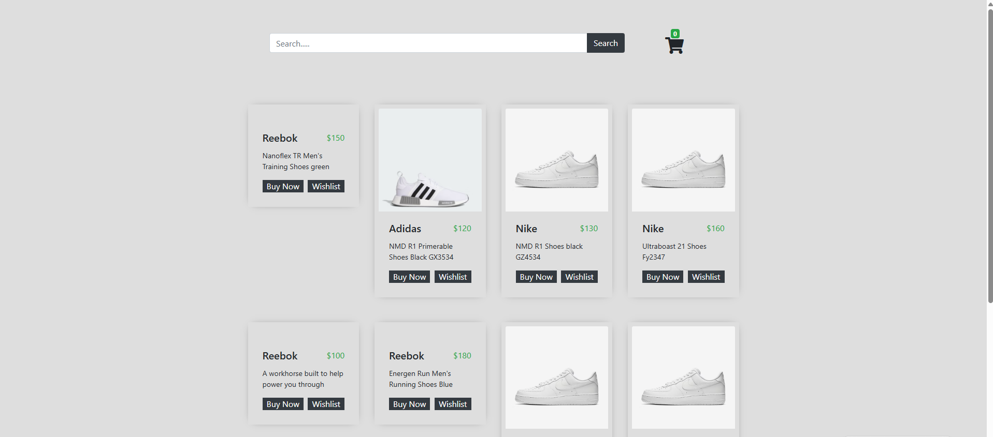Image resolution: width=993 pixels, height=437 pixels.
Task: Click the $160 price label
Action: (715, 229)
